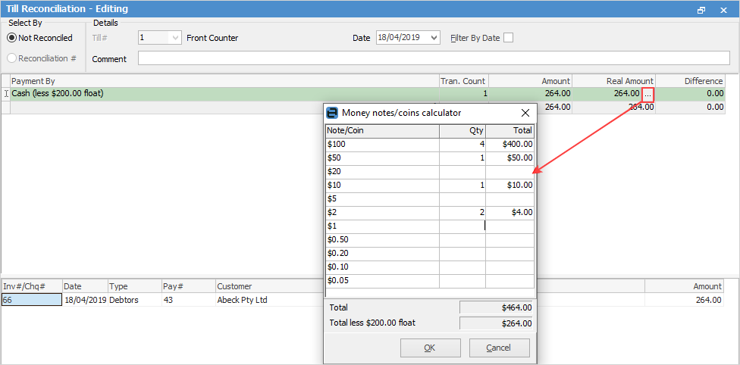This screenshot has width=740, height=365.
Task: Click the calculator dialog app icon
Action: (x=332, y=113)
